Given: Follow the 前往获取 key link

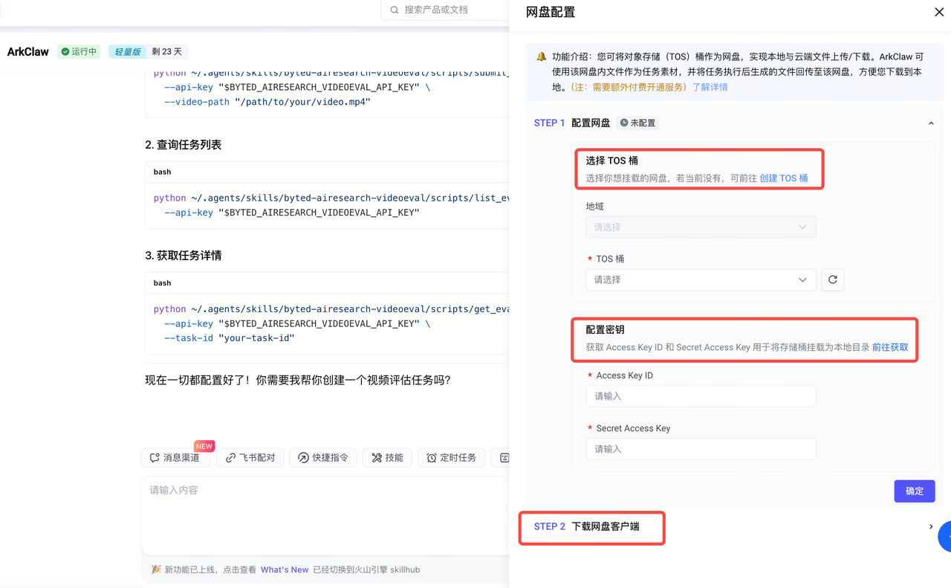Looking at the screenshot, I should point(890,347).
